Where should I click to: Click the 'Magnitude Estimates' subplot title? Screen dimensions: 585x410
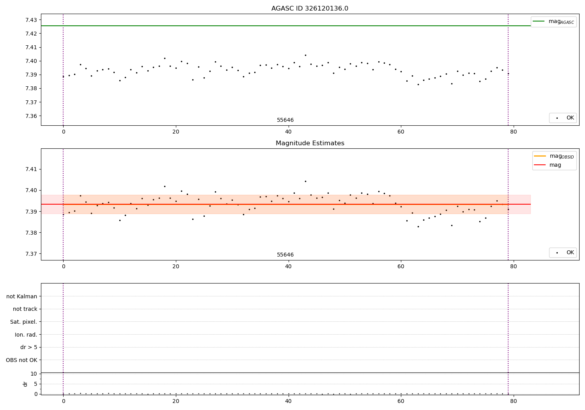tap(310, 143)
